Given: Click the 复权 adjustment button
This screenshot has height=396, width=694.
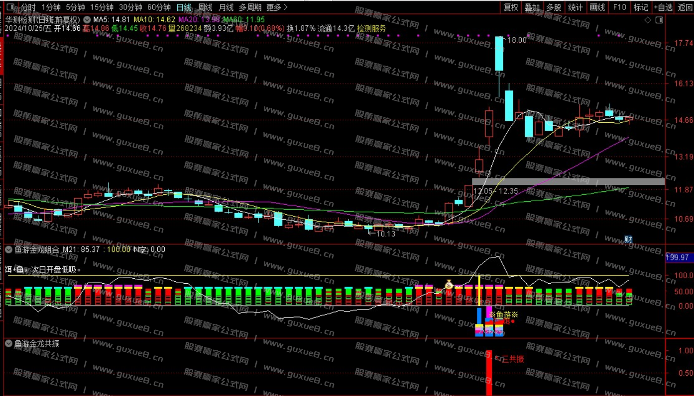Looking at the screenshot, I should pyautogui.click(x=511, y=7).
